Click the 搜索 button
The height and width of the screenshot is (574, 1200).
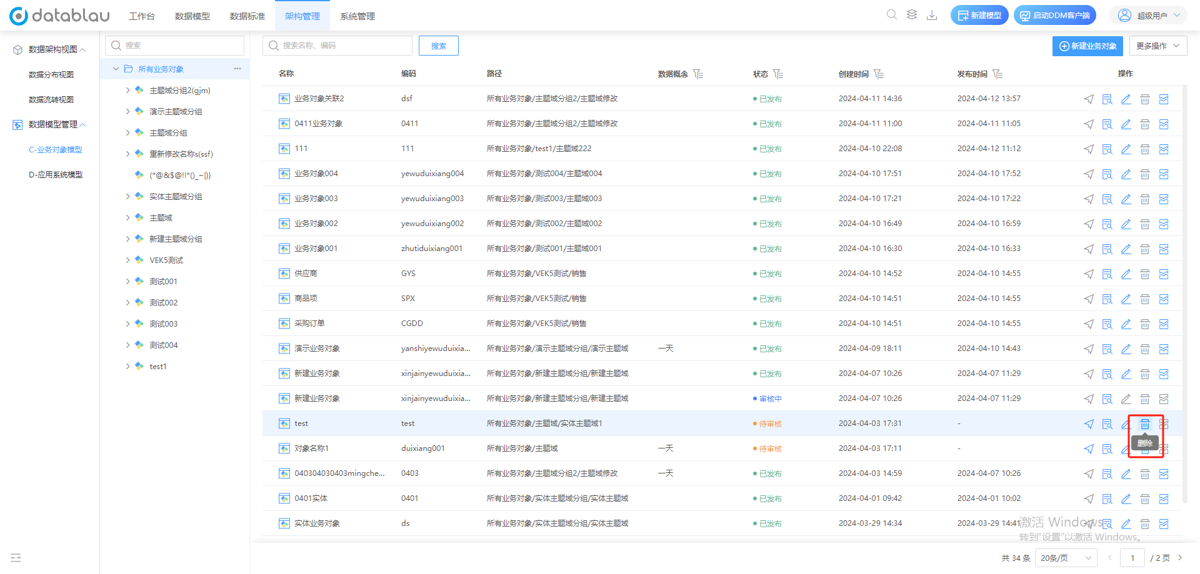(x=439, y=46)
